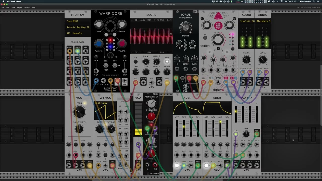Click the PM CV jack on Warp Core
Screen dimensions: 322x181
click(103, 81)
